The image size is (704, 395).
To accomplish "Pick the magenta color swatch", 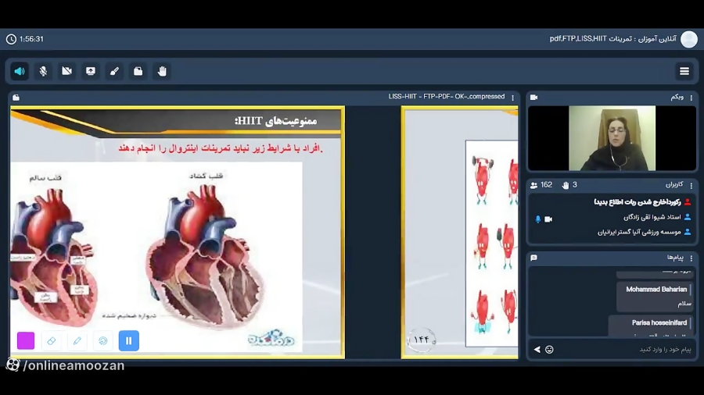I will click(x=26, y=341).
